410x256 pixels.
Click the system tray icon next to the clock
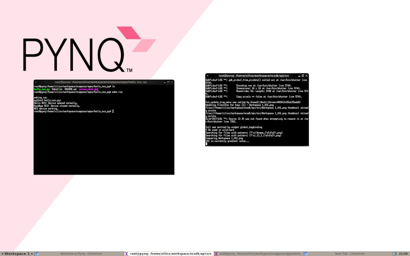click(x=395, y=254)
